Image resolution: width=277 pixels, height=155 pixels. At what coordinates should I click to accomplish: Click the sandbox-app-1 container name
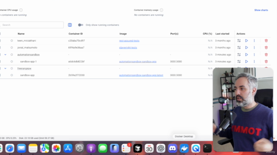(28, 62)
